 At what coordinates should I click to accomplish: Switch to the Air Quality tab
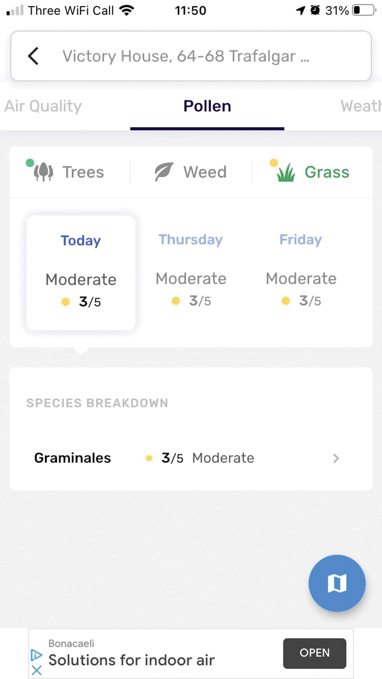pyautogui.click(x=43, y=106)
